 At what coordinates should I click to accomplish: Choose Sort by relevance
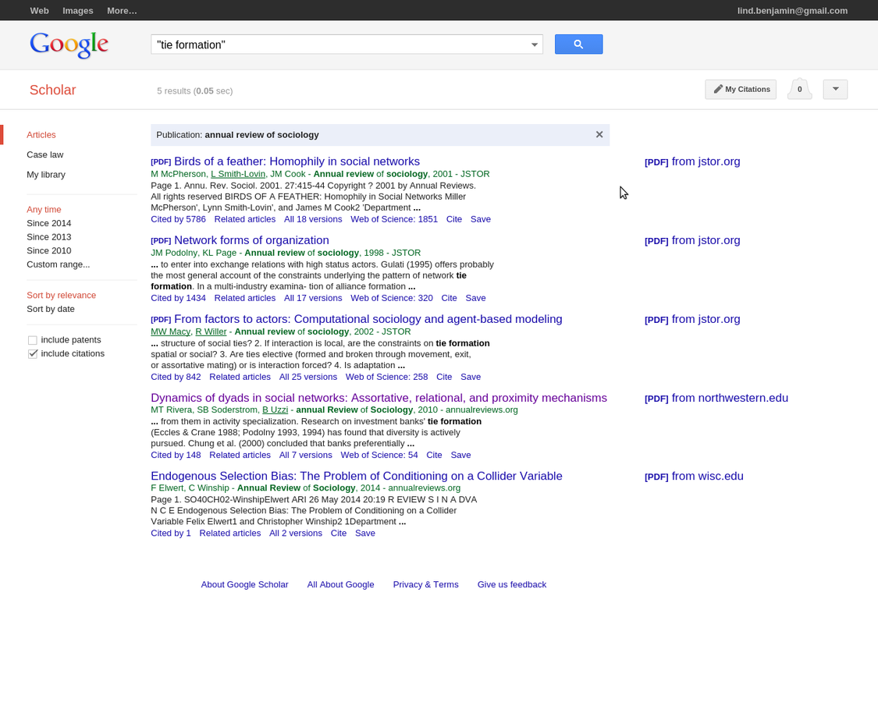point(61,295)
